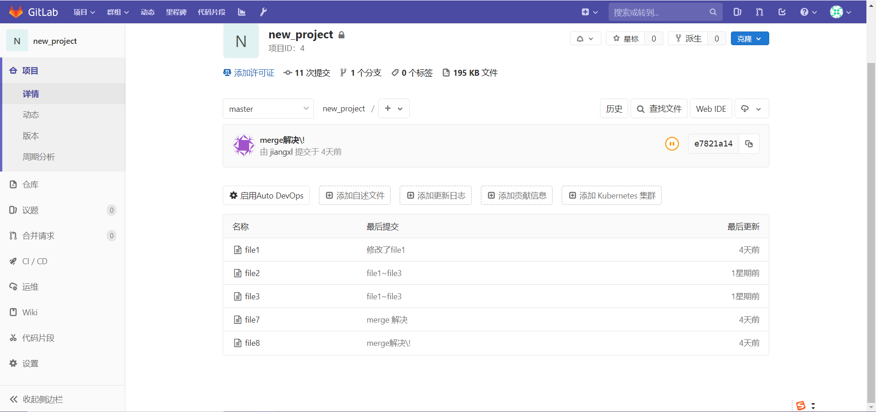The image size is (876, 412).
Task: Open the 历史 history button
Action: (x=614, y=109)
